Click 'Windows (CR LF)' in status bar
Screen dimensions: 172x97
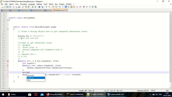tap(143, 91)
